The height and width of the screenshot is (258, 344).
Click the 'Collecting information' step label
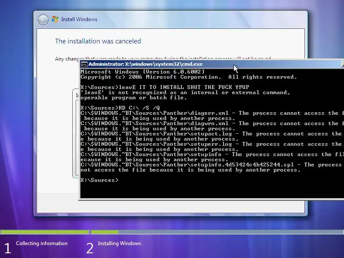coord(42,243)
